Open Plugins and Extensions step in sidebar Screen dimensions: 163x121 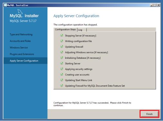click(22, 54)
